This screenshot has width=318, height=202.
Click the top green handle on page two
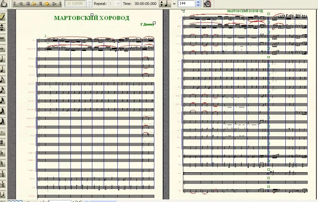[x=268, y=14]
